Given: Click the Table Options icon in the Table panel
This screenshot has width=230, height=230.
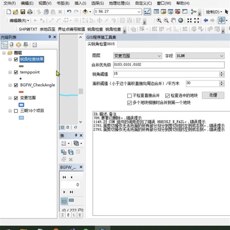Looking at the screenshot, I should (64, 143).
